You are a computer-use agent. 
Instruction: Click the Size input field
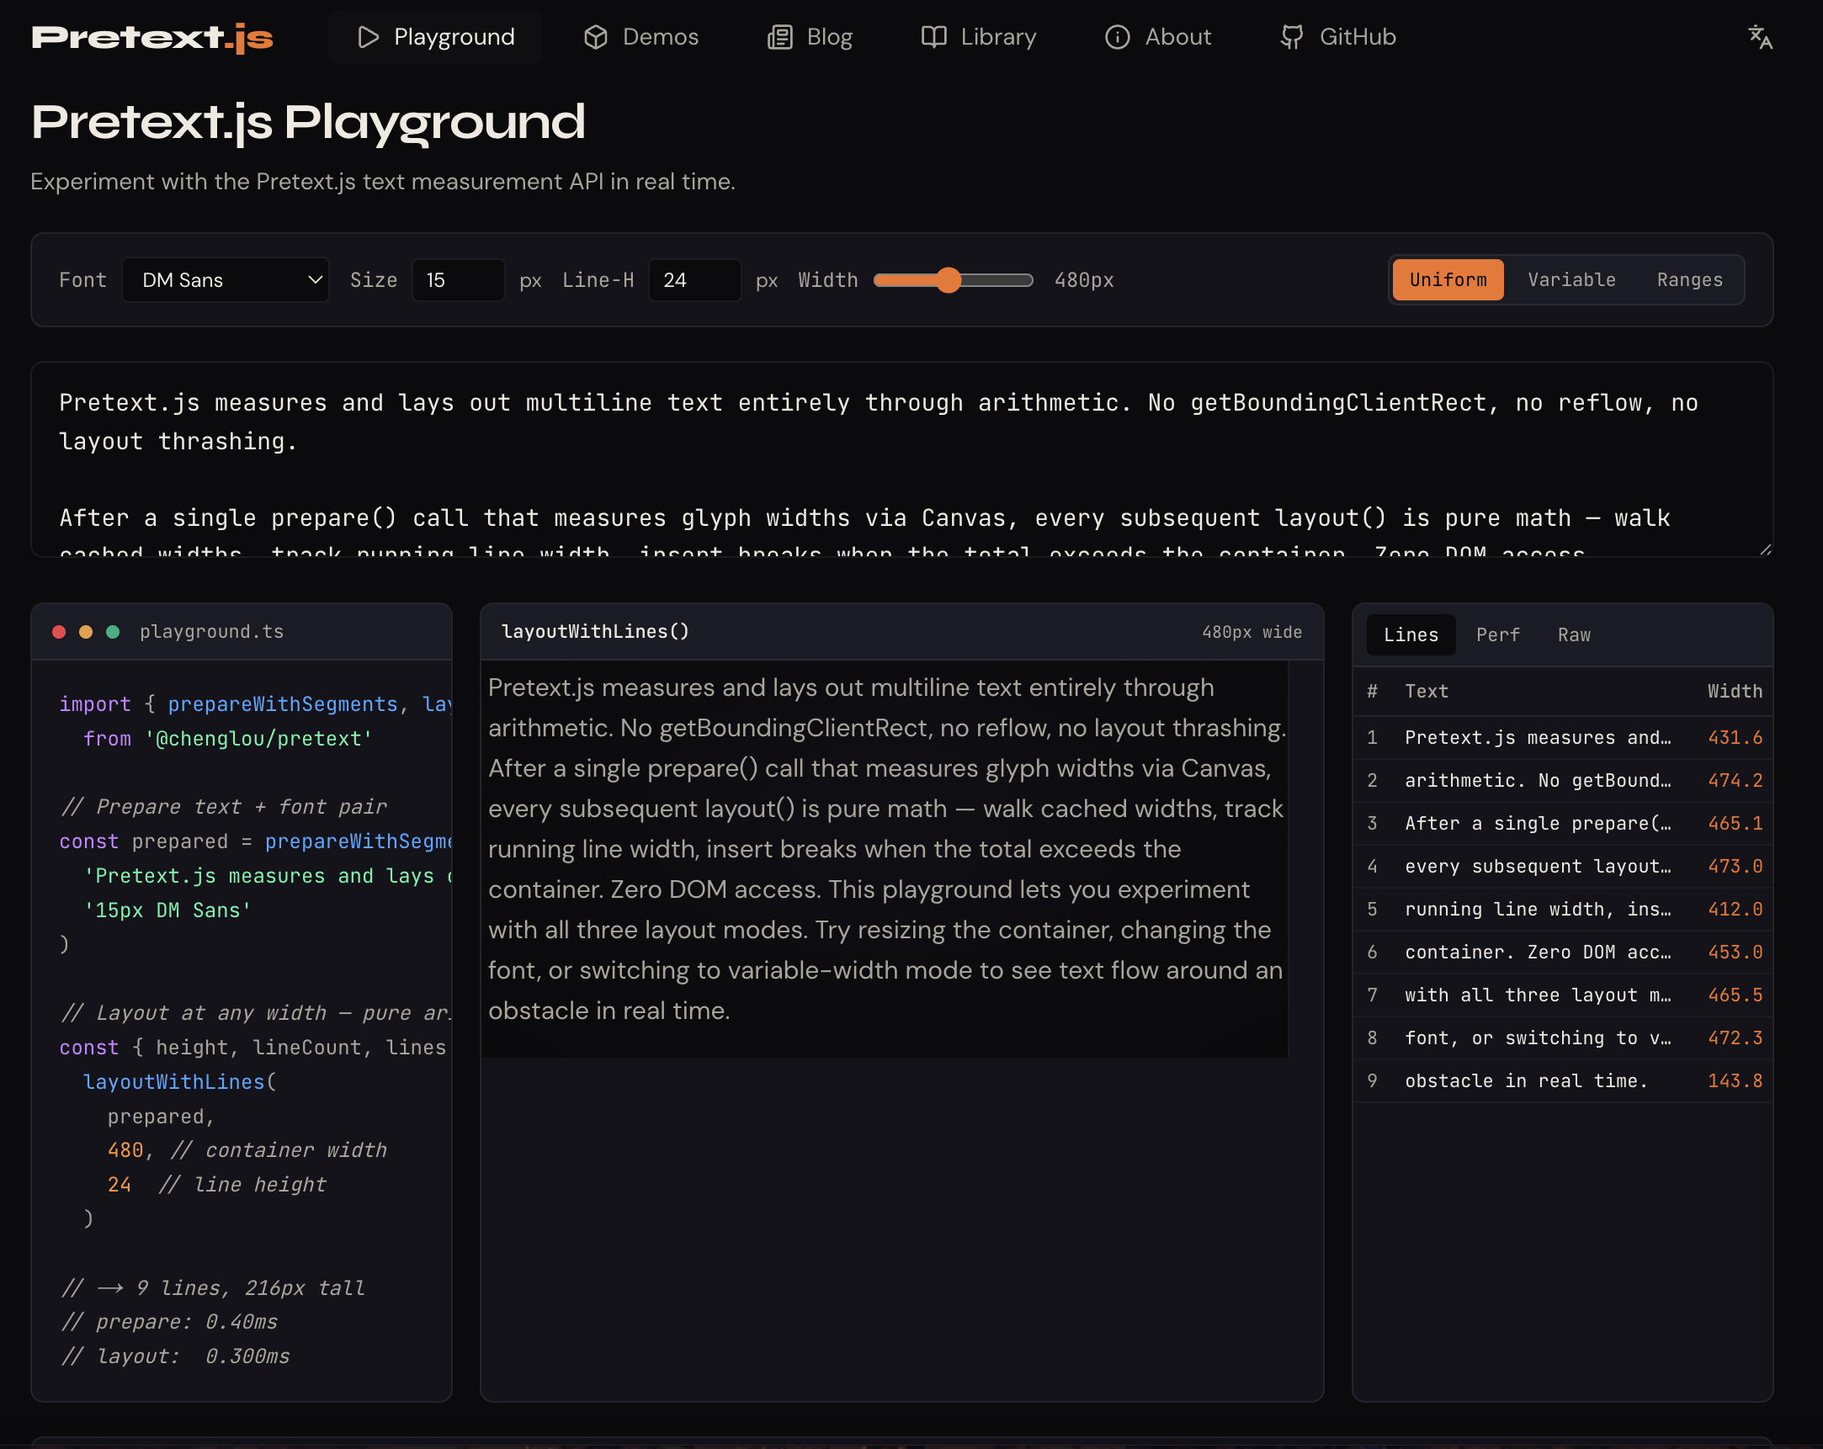coord(458,280)
